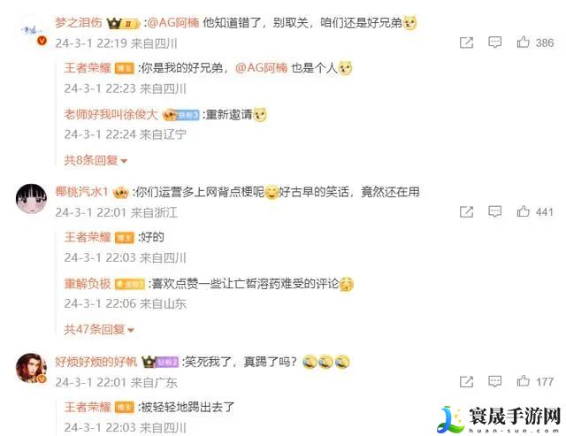Image resolution: width=566 pixels, height=436 pixels.
Task: Share the comment by 好烦好烦的好帆
Action: tap(466, 381)
